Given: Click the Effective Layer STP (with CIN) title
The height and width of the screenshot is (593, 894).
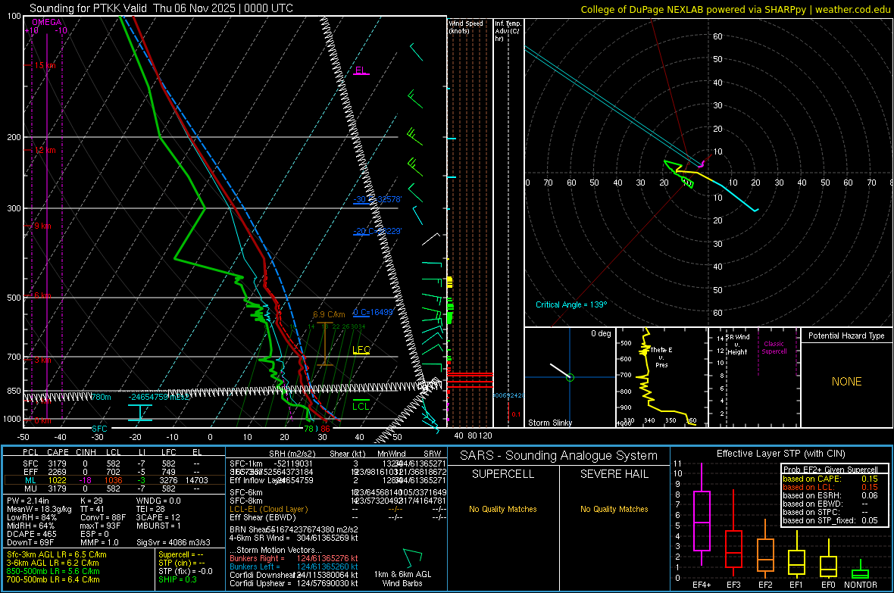Looking at the screenshot, I should pyautogui.click(x=781, y=454).
